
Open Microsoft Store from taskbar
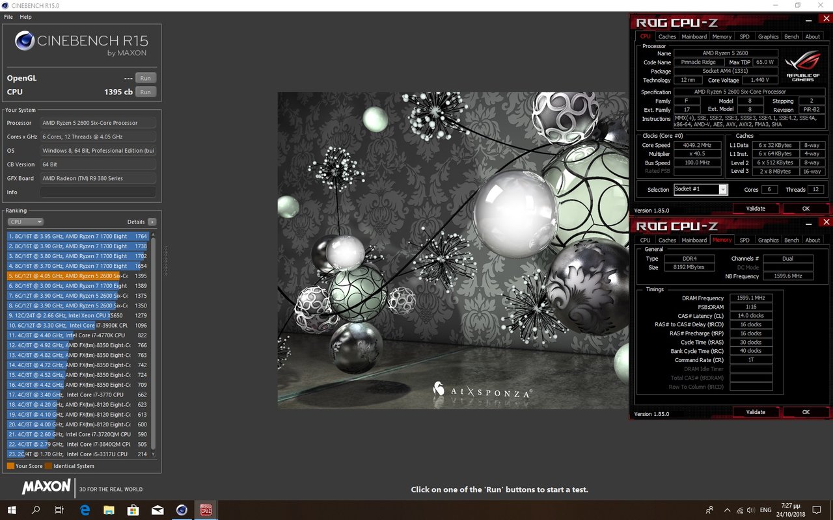click(x=133, y=510)
